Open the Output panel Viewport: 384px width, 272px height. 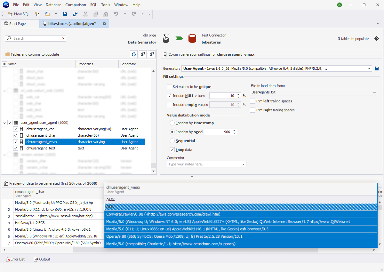(x=42, y=259)
